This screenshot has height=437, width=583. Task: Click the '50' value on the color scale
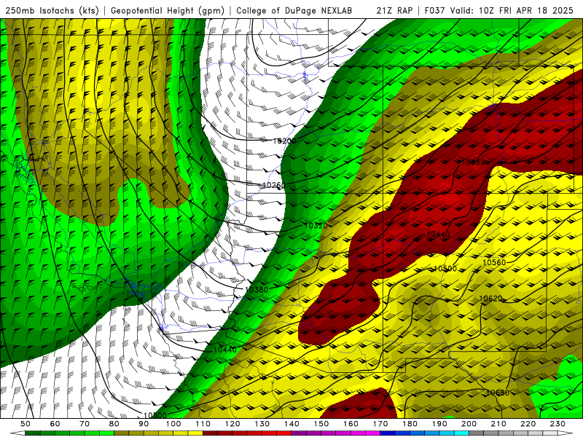coord(26,424)
